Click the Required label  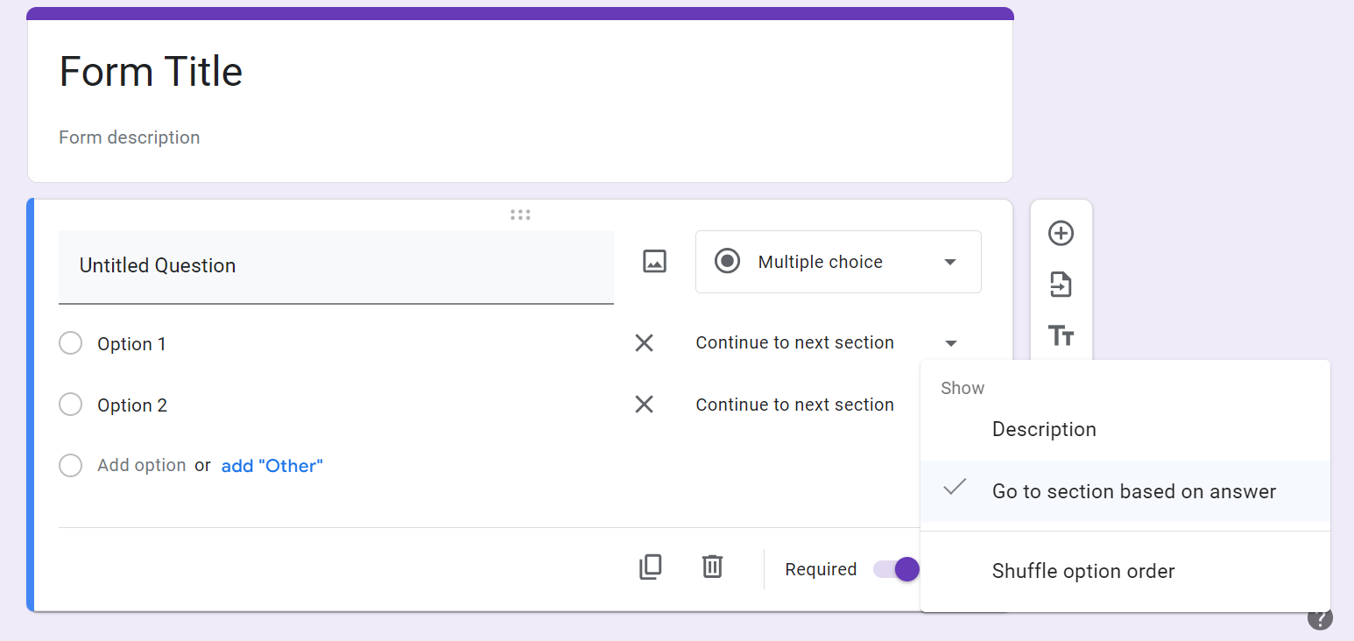[x=821, y=569]
